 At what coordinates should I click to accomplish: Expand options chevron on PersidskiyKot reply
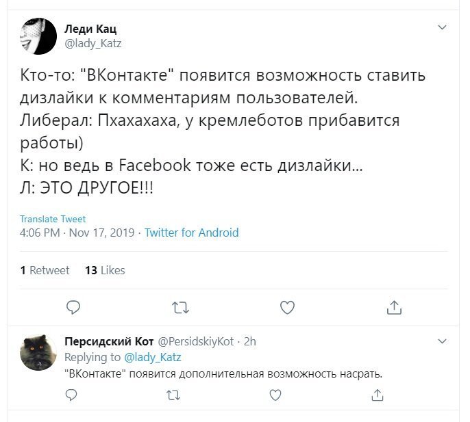[x=442, y=341]
